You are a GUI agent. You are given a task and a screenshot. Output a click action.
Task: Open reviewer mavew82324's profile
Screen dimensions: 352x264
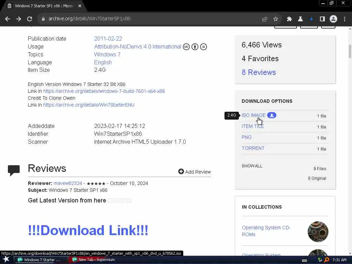68,183
